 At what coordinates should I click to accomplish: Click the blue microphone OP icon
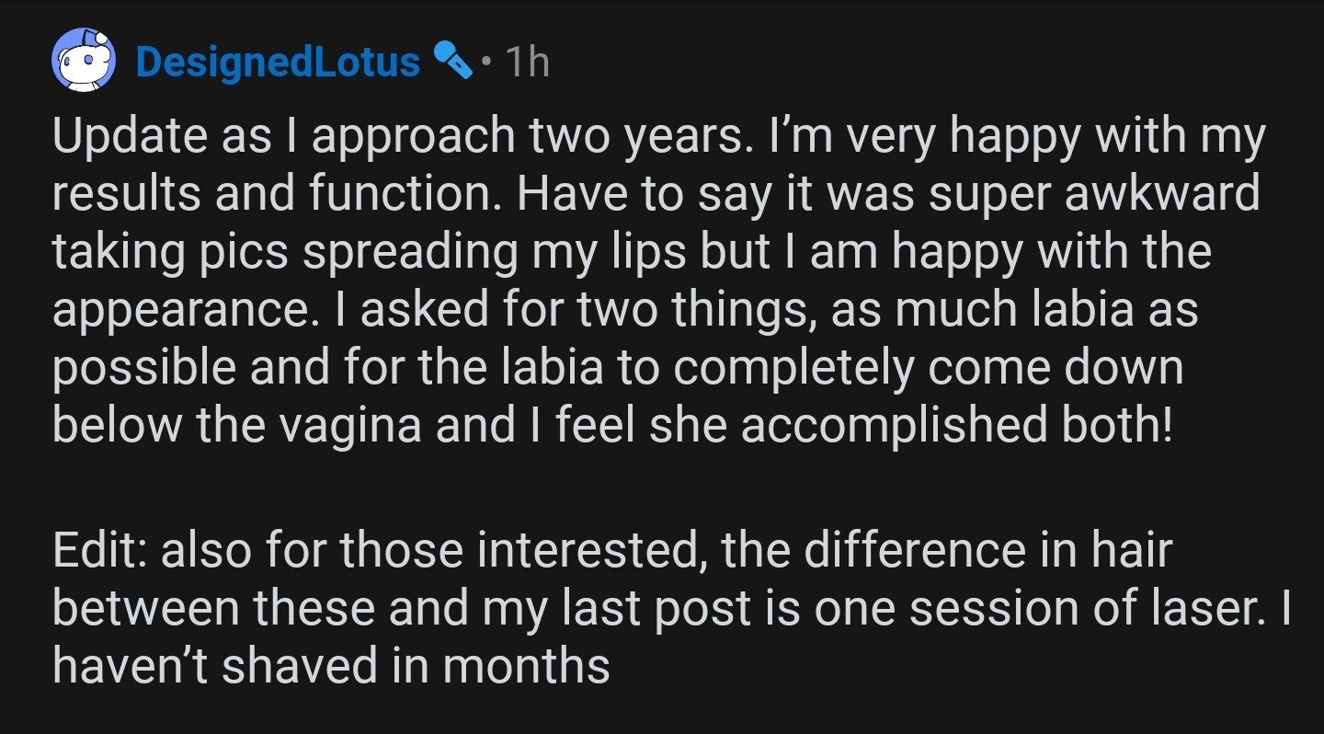click(x=452, y=61)
